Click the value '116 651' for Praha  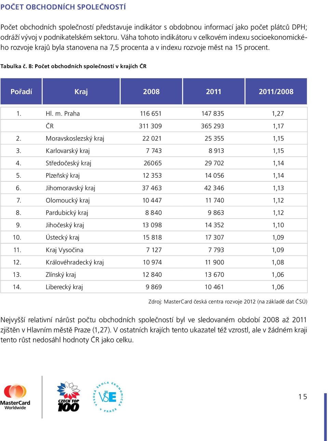tap(151, 114)
